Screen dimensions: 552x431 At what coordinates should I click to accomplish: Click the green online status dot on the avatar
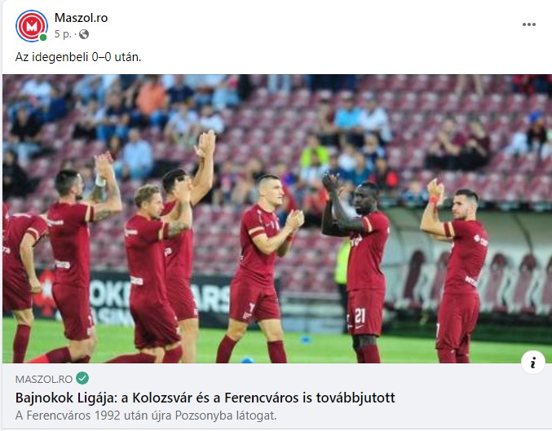[43, 37]
